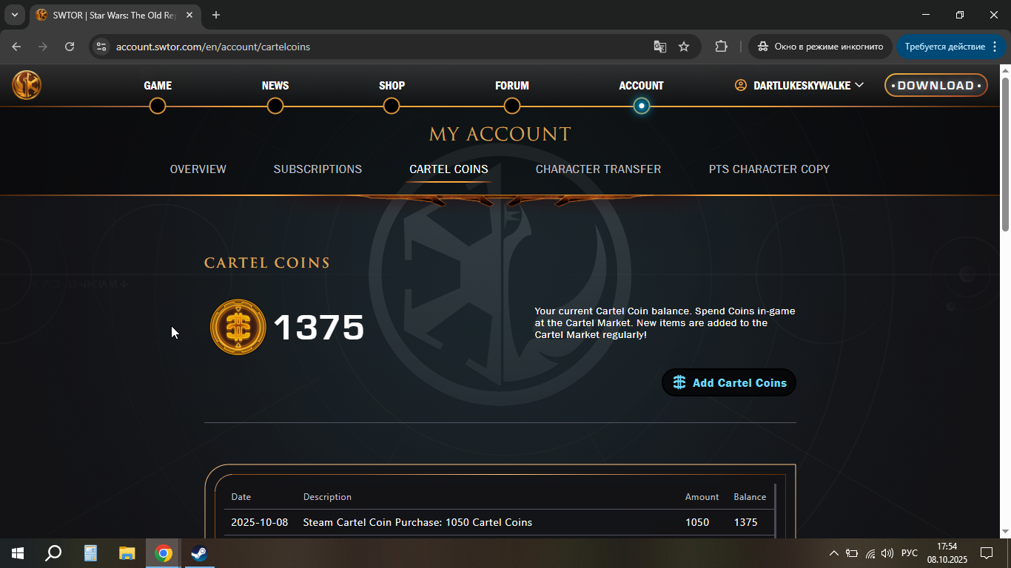Click the Chrome taskbar icon
The image size is (1011, 568).
(x=164, y=553)
